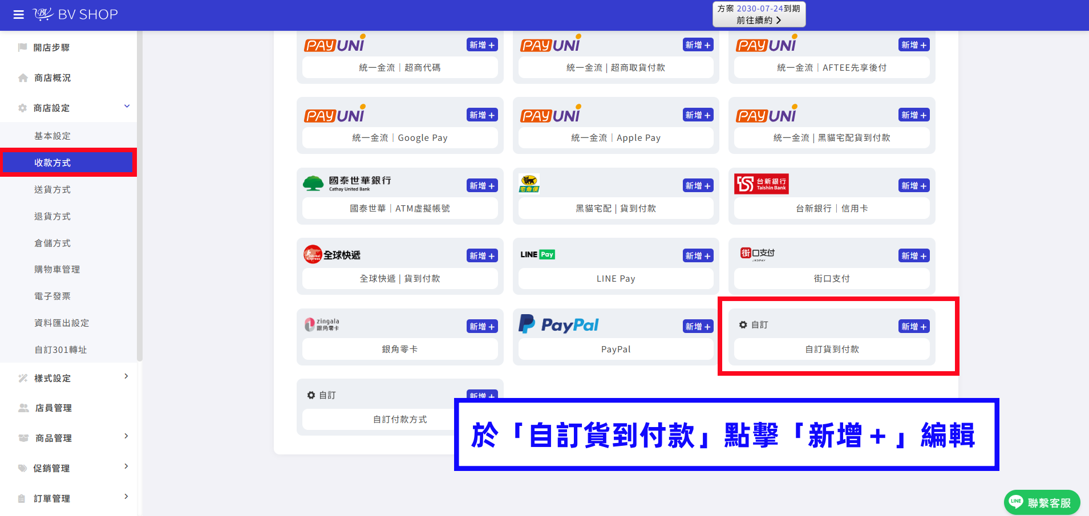
Task: Click the flag icon beside 開店步驟
Action: tap(23, 47)
